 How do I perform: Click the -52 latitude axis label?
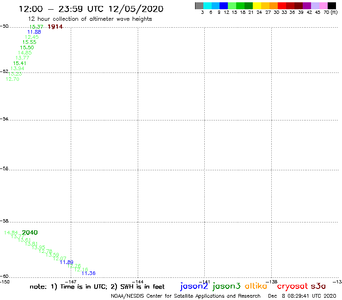4,72
